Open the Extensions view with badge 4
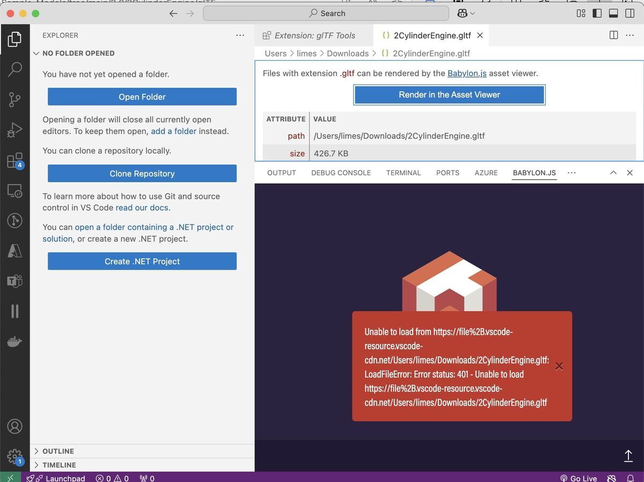This screenshot has height=482, width=644. pyautogui.click(x=14, y=161)
